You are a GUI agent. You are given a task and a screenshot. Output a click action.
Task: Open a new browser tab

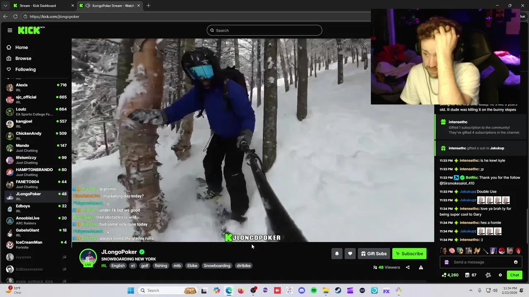[148, 6]
